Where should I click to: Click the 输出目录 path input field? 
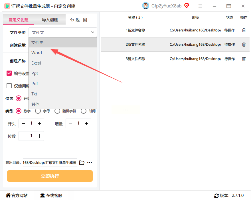(50, 163)
